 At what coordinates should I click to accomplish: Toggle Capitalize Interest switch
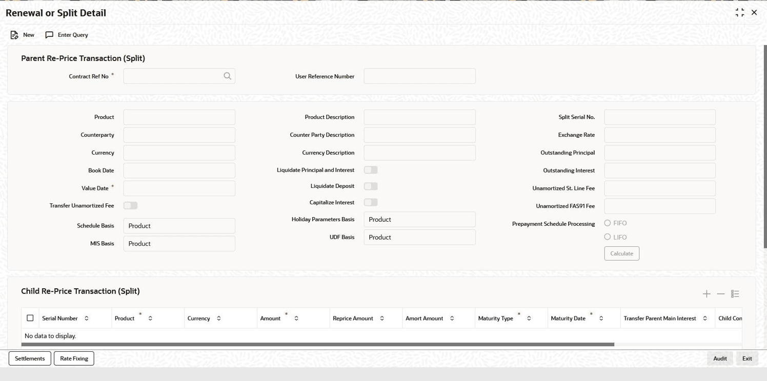[x=371, y=202]
